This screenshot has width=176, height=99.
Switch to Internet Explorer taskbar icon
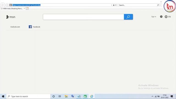click(92, 96)
